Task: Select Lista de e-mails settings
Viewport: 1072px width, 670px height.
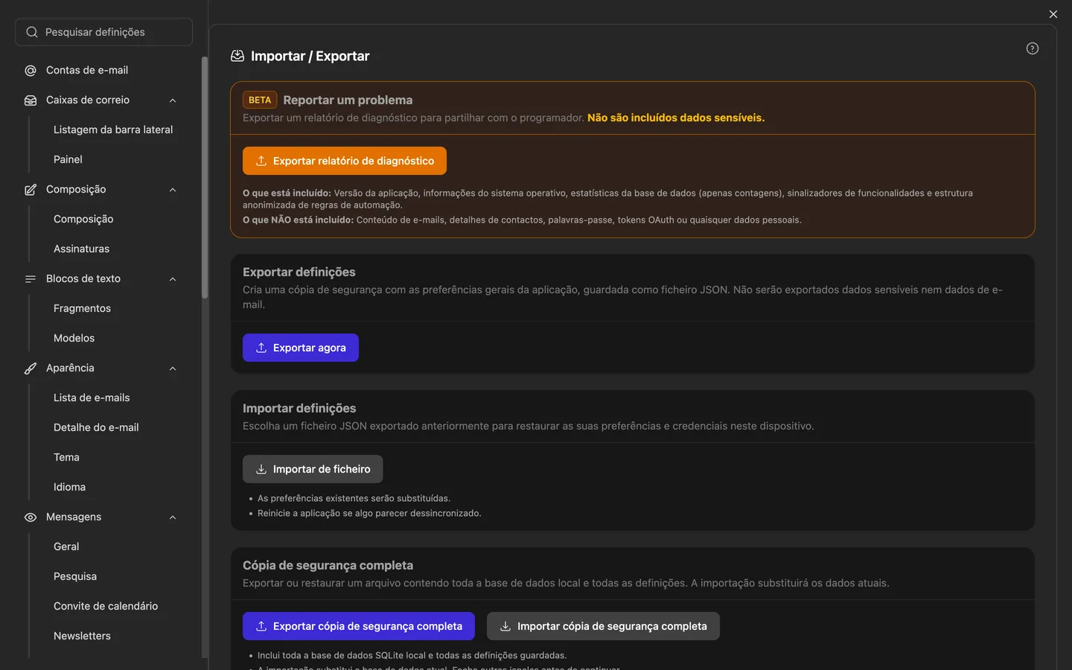Action: click(92, 398)
